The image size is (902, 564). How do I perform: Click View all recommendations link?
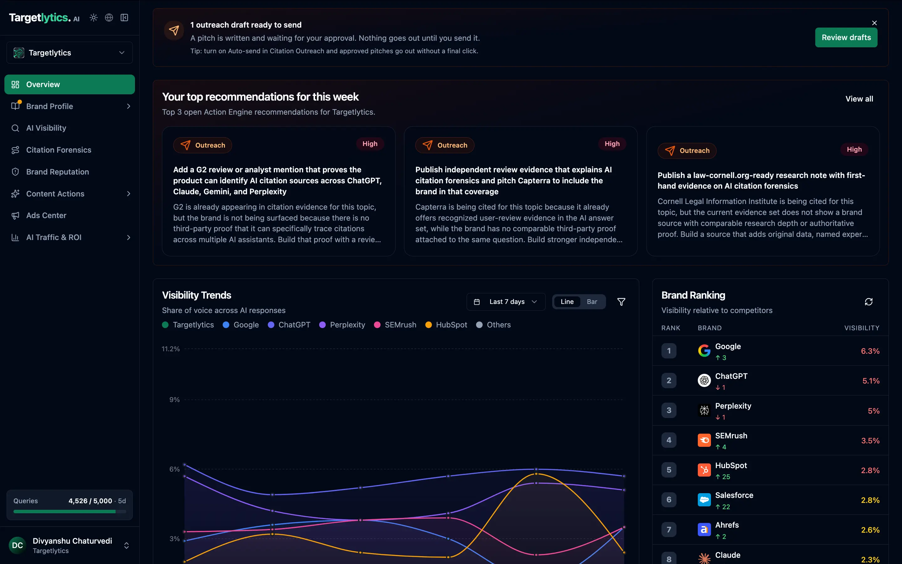pyautogui.click(x=859, y=99)
